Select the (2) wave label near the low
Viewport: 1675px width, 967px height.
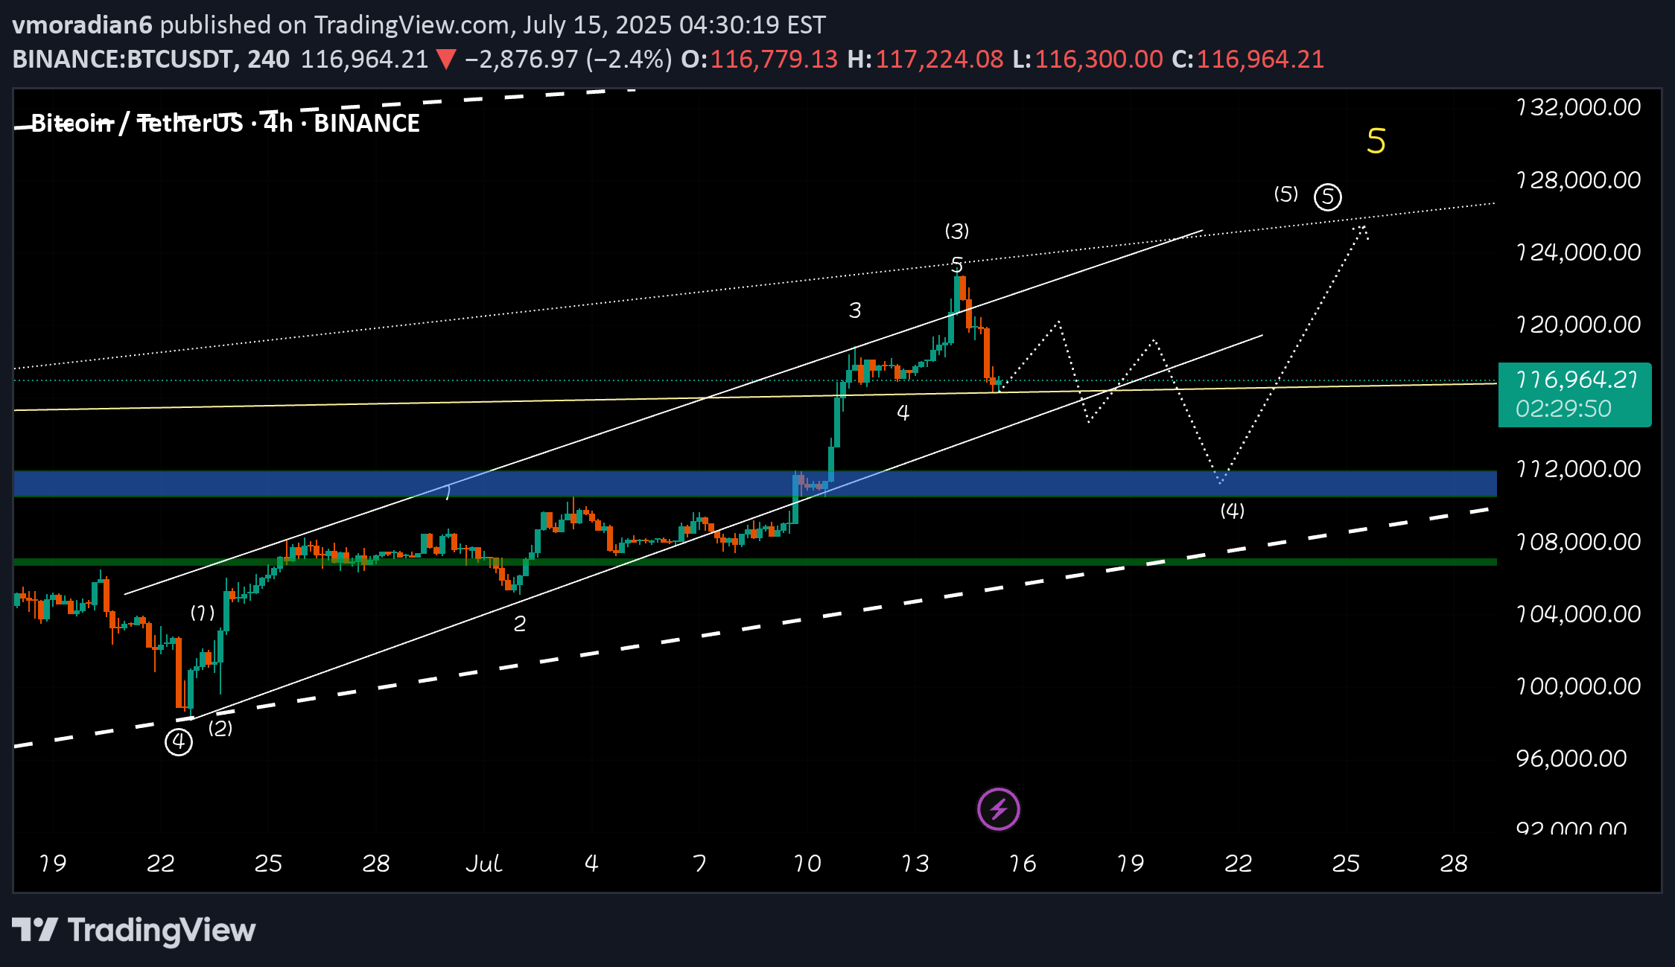[x=220, y=728]
